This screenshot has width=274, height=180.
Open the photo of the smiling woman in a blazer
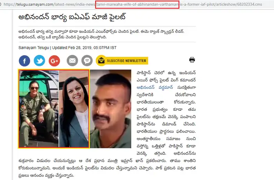click(x=74, y=109)
